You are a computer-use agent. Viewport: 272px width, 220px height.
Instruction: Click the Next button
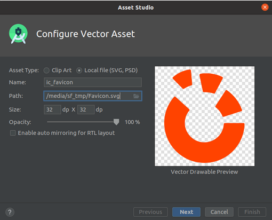click(x=186, y=212)
